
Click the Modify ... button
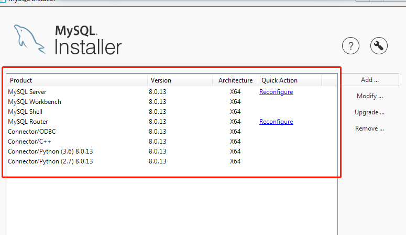[x=370, y=96]
